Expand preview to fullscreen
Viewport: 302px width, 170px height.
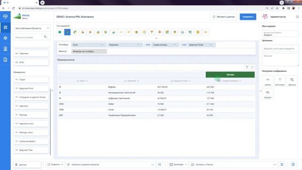pyautogui.click(x=252, y=67)
